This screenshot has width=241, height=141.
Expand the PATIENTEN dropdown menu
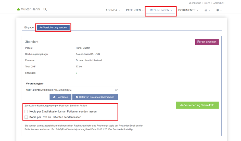[135, 10]
